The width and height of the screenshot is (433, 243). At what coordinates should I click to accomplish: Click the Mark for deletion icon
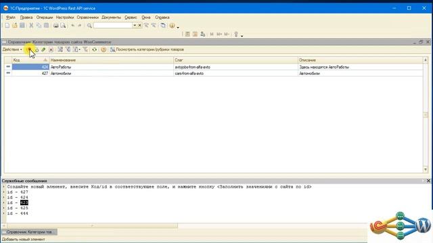pyautogui.click(x=51, y=49)
